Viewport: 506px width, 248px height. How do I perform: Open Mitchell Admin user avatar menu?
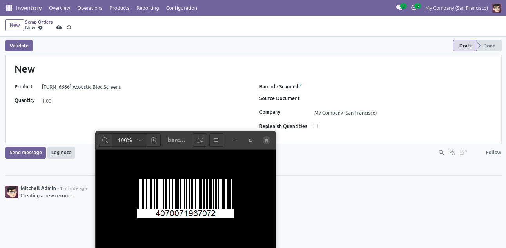(x=497, y=8)
